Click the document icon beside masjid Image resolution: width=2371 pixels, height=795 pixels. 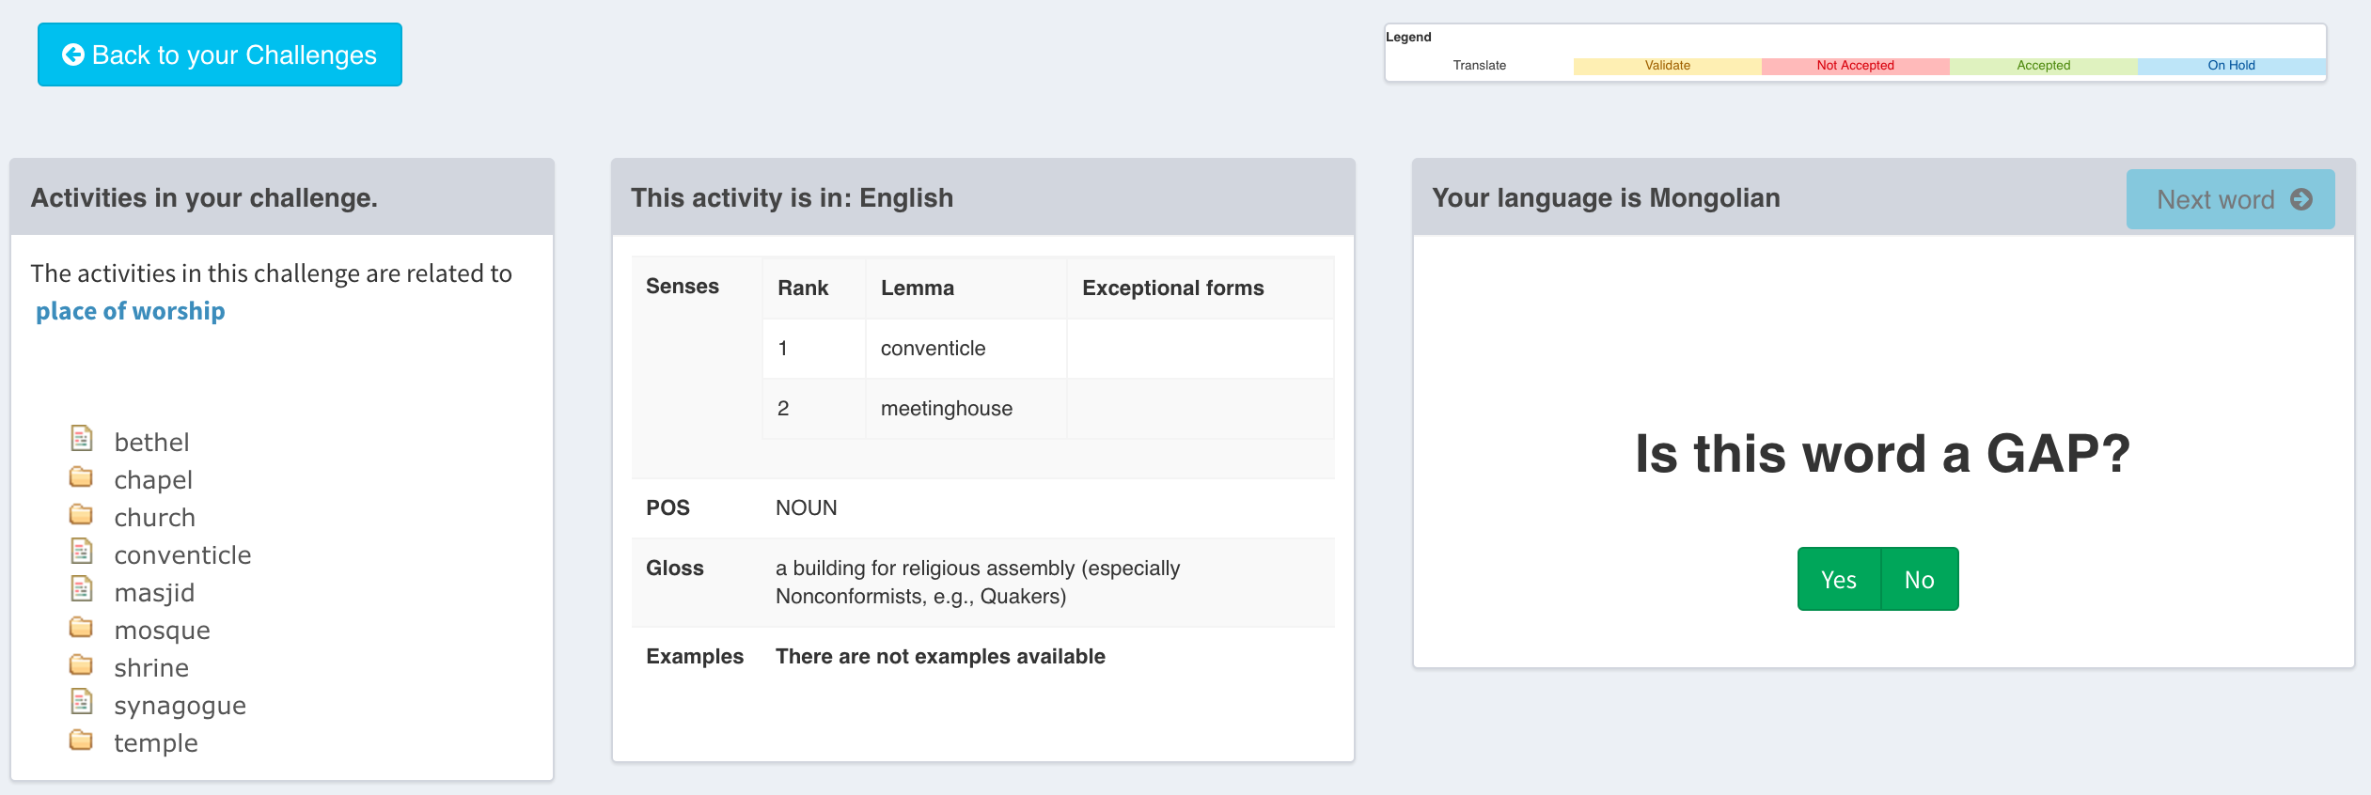click(82, 589)
